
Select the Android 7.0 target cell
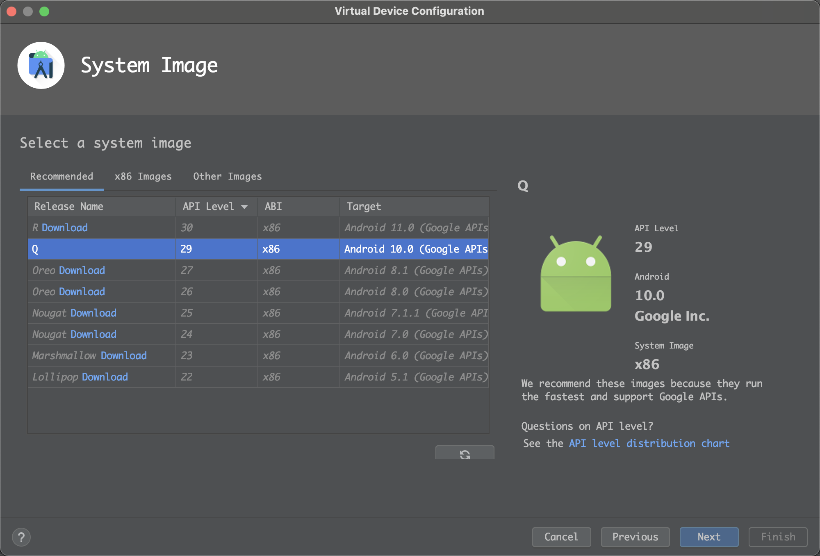[414, 334]
